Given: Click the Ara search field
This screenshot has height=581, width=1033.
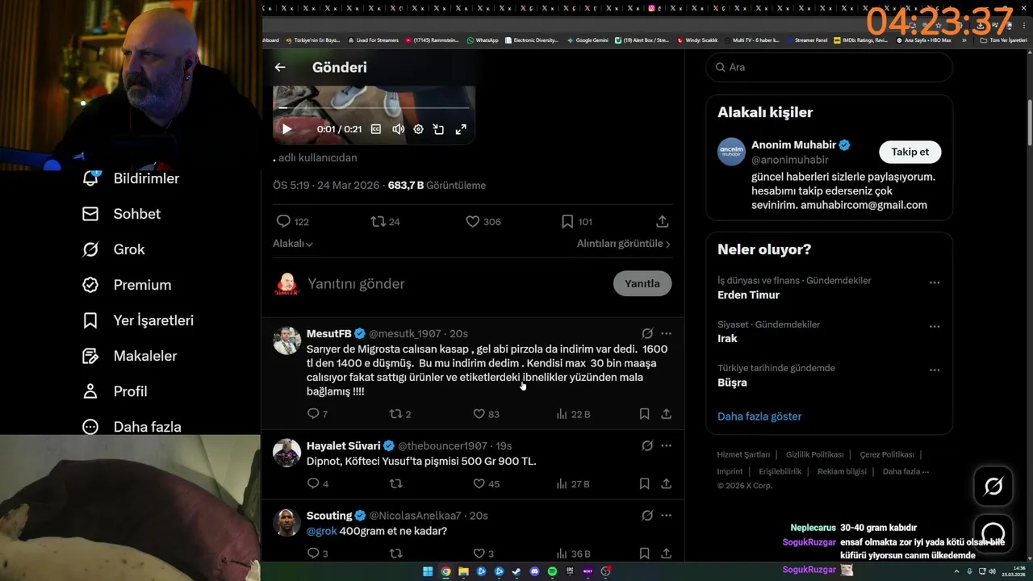Looking at the screenshot, I should click(x=829, y=67).
